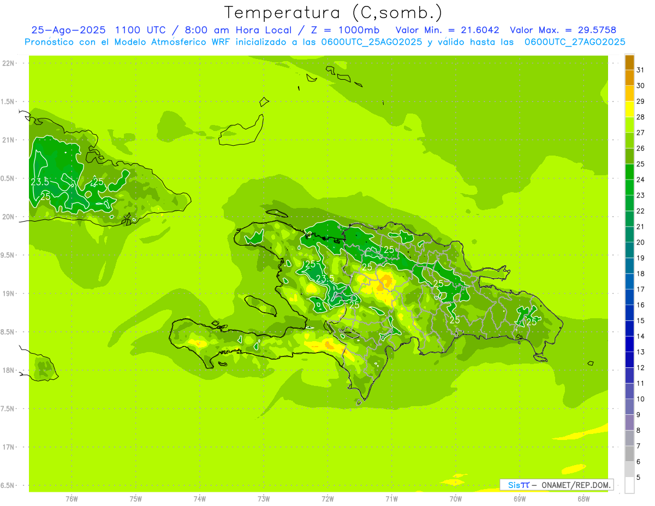Click the colorbar label "31"
The height and width of the screenshot is (506, 655).
click(640, 70)
